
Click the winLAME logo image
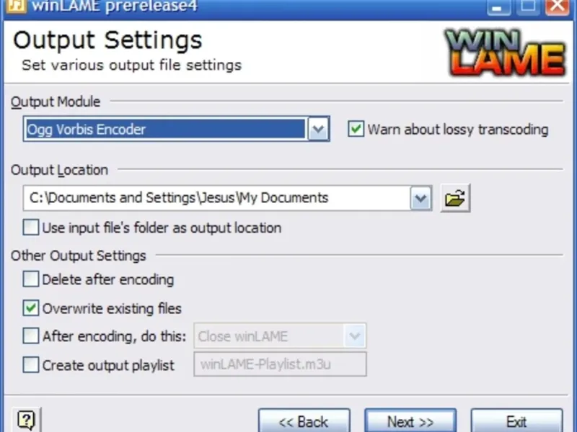[x=505, y=53]
